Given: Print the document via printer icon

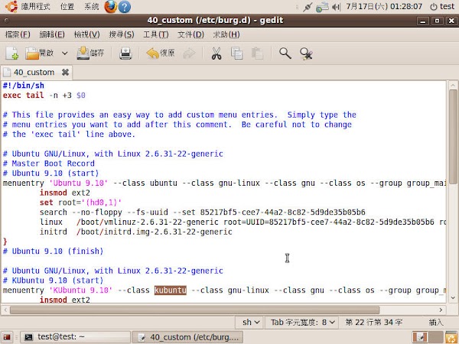Looking at the screenshot, I should coord(125,54).
